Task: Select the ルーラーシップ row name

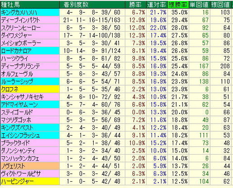Action: (x=17, y=81)
